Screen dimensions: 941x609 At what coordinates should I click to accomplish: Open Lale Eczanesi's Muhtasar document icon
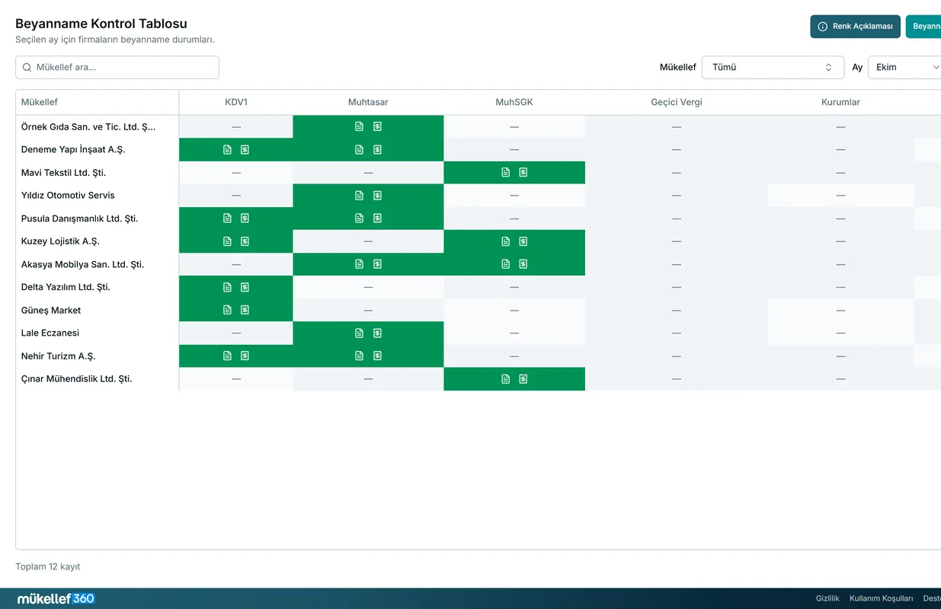pos(360,333)
